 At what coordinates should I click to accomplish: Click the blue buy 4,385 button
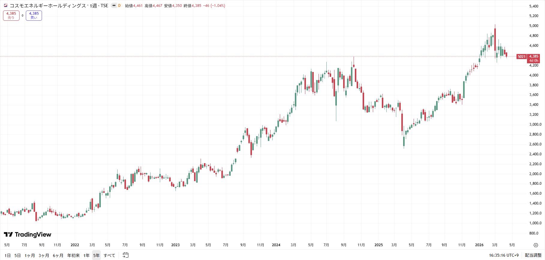34,15
